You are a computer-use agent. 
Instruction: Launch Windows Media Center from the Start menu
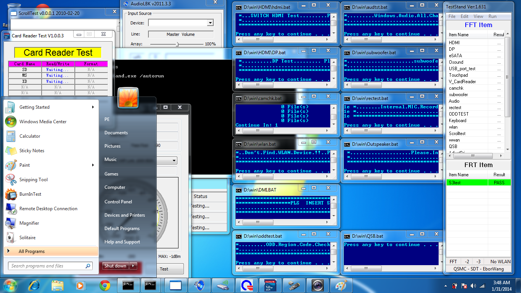(43, 122)
